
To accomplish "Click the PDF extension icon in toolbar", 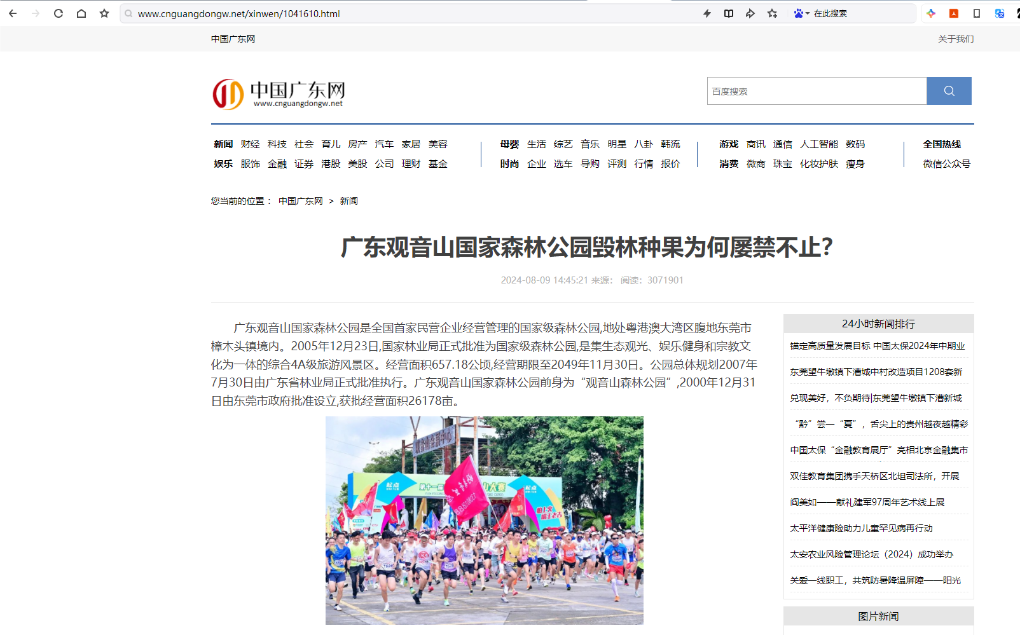I will (x=954, y=13).
